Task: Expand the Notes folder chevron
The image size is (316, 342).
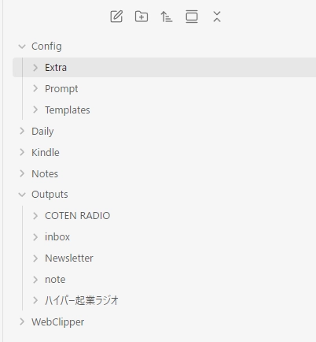Action: [x=22, y=173]
